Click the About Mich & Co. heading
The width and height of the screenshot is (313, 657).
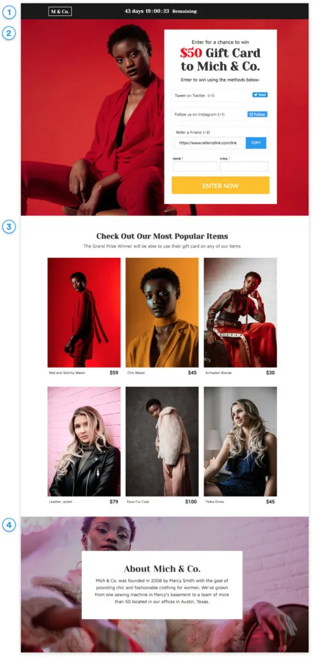pos(162,568)
